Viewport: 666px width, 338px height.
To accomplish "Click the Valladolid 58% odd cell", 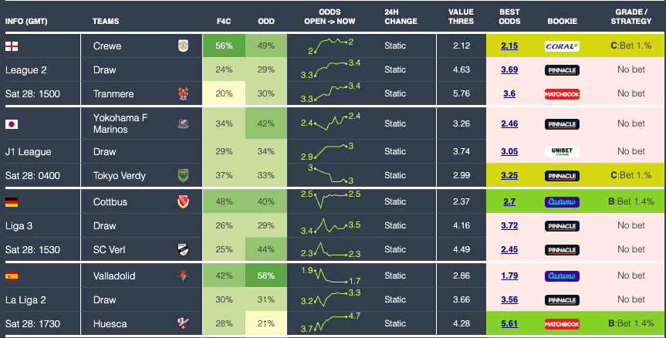I will pos(265,275).
